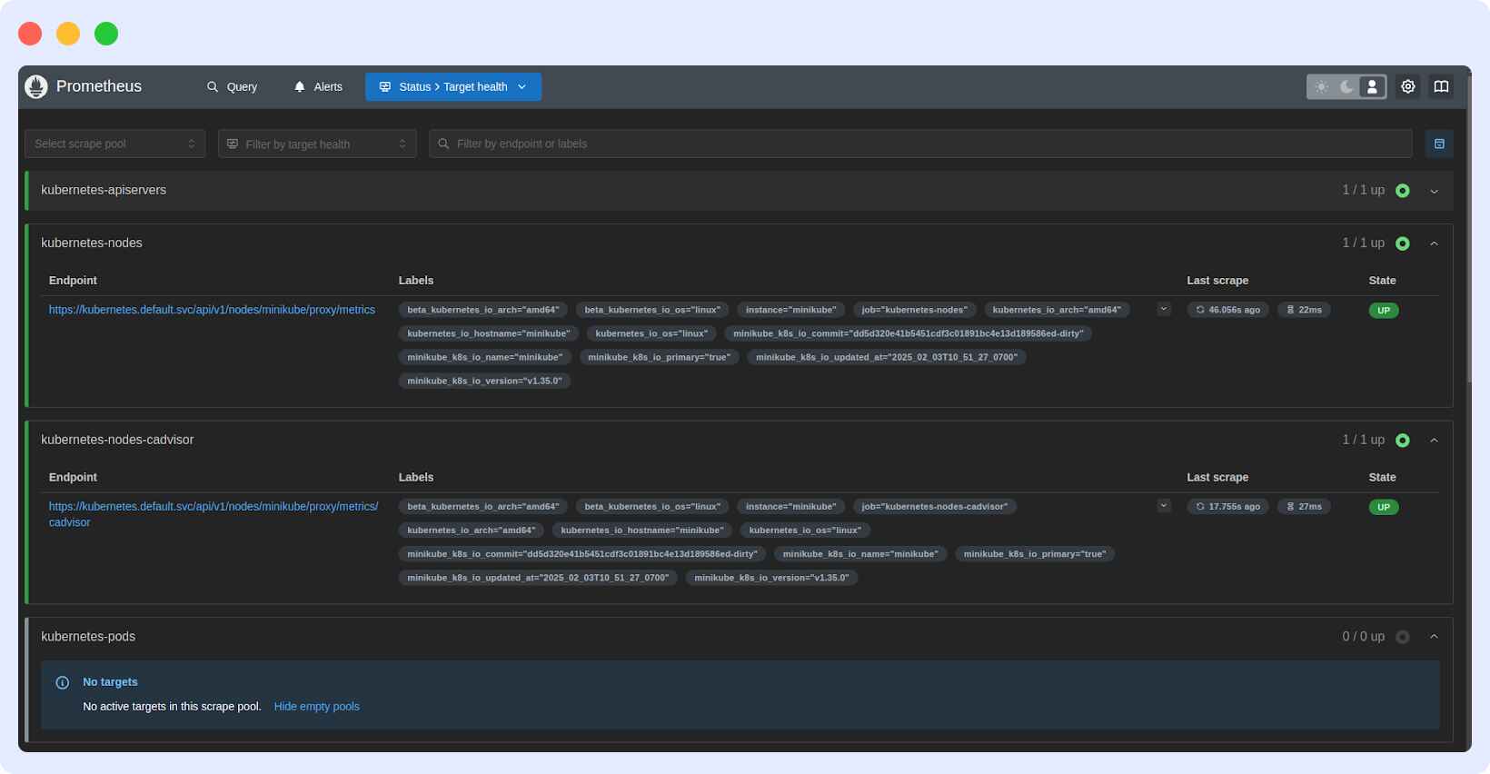Click the yellow minimize window button
This screenshot has height=774, width=1490.
click(x=68, y=34)
